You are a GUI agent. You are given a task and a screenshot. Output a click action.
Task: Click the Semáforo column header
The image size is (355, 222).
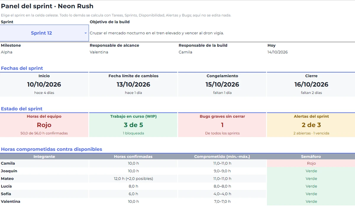coord(311,156)
